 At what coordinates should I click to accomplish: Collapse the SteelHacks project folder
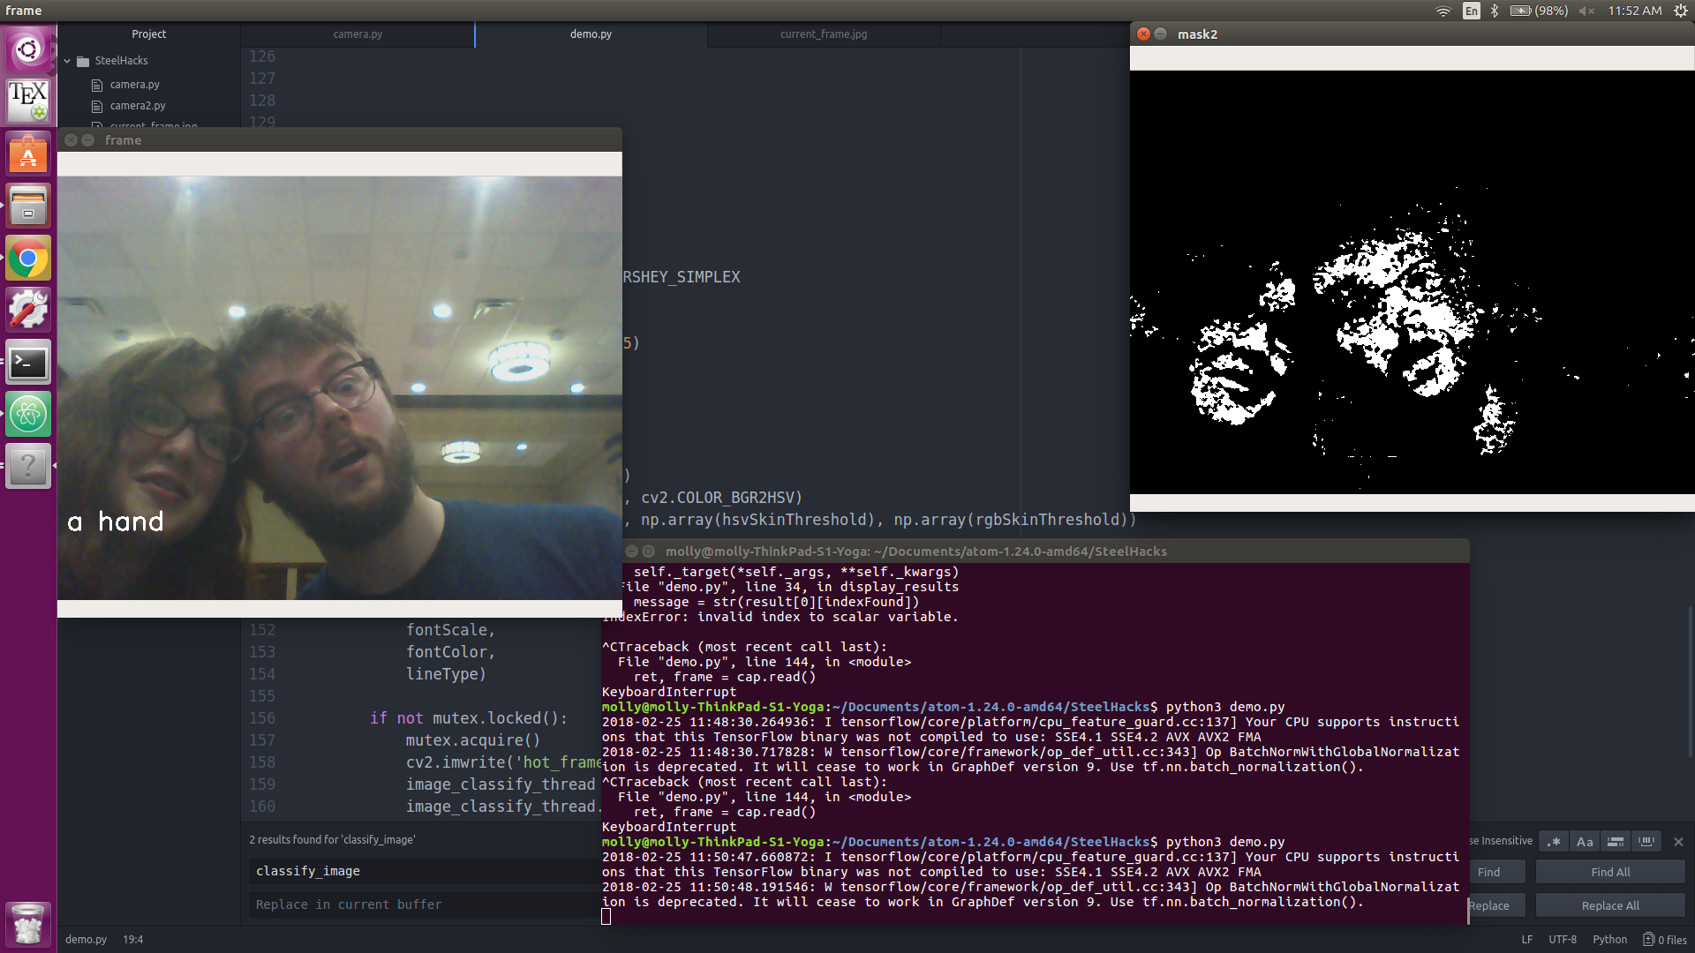tap(68, 61)
